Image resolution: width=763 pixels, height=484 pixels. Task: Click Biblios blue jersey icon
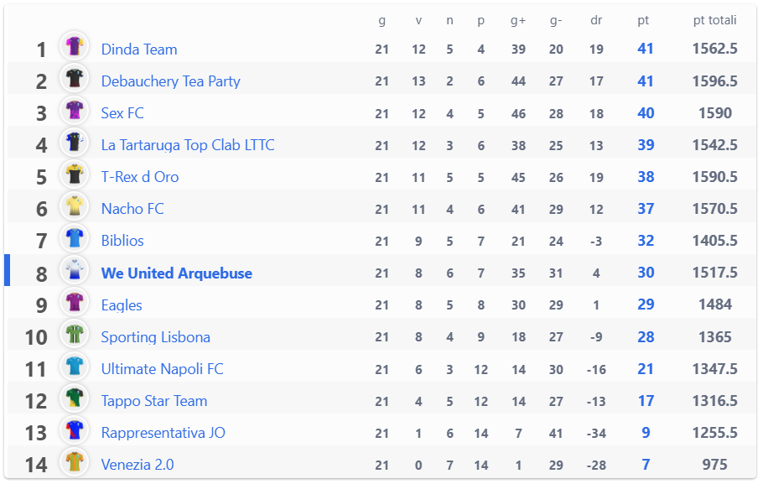point(75,237)
